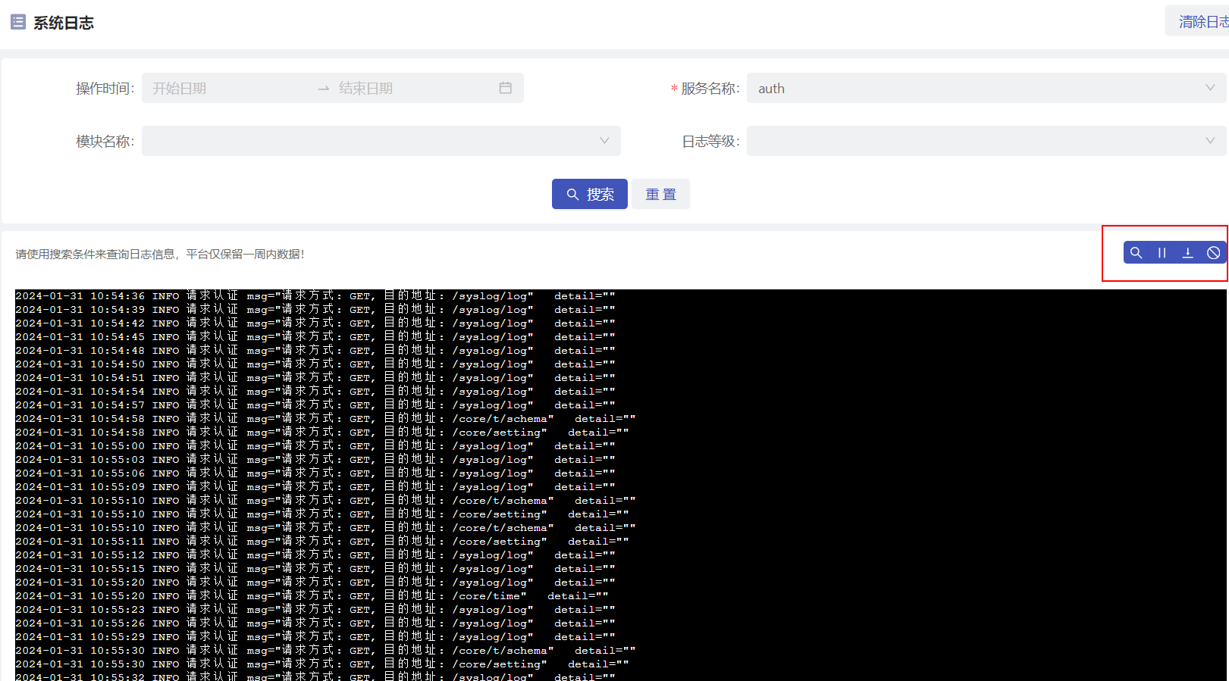Screen dimensions: 1229x681
Task: Click the 操作时间 label
Action: (x=105, y=89)
